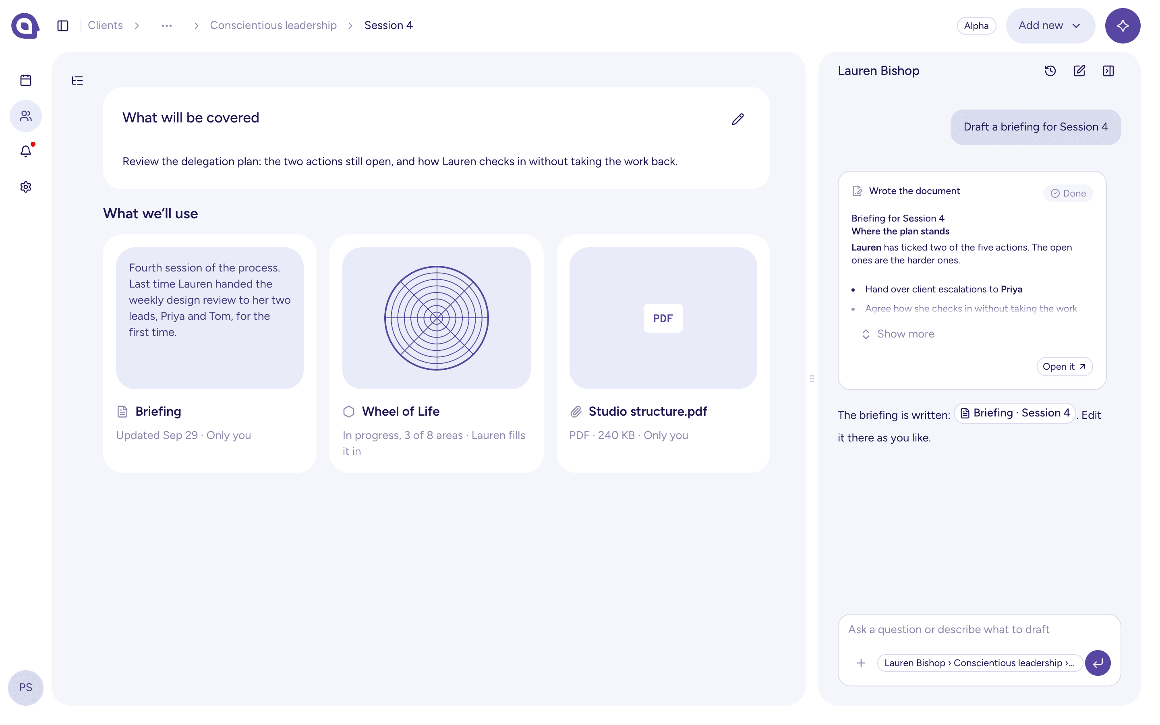Image resolution: width=1160 pixels, height=725 pixels.
Task: Toggle the left sidebar panel icon
Action: tap(63, 25)
